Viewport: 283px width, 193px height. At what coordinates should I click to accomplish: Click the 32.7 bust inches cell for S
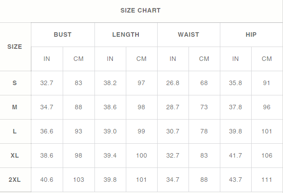[x=47, y=83]
